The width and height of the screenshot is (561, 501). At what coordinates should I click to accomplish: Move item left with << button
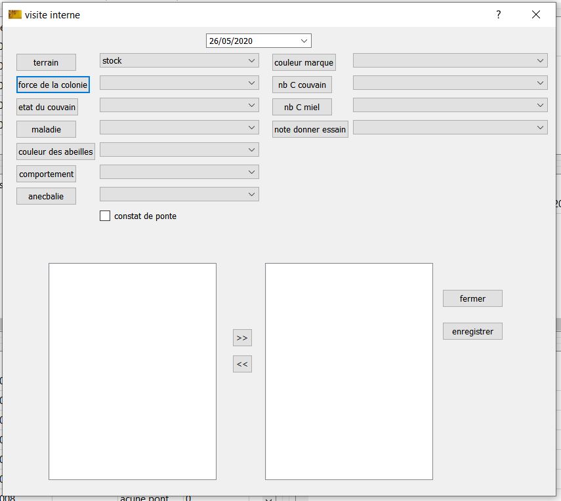click(242, 364)
